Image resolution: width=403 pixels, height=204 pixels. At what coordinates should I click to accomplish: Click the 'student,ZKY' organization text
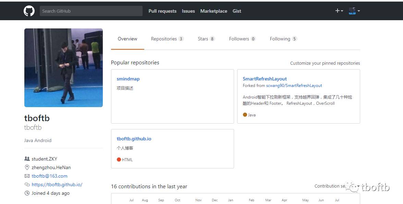(45, 159)
